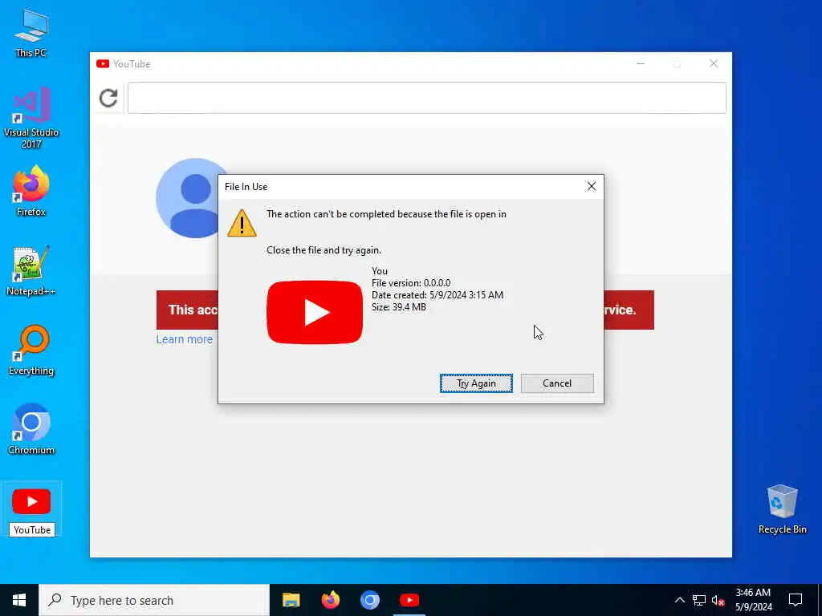This screenshot has width=822, height=616.
Task: Focus the YouTube window address bar
Action: coord(427,98)
